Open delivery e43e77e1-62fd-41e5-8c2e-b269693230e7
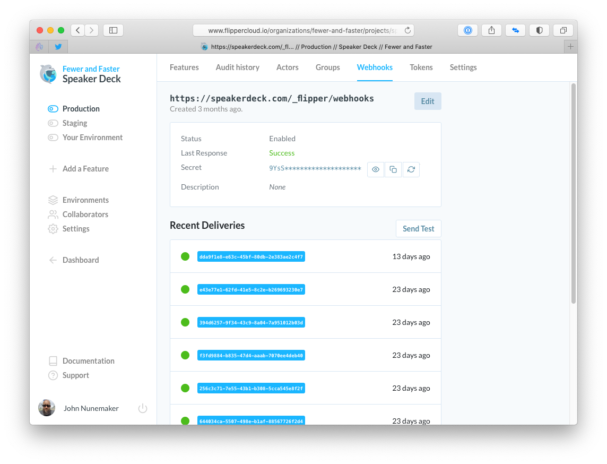The width and height of the screenshot is (607, 464). 252,290
